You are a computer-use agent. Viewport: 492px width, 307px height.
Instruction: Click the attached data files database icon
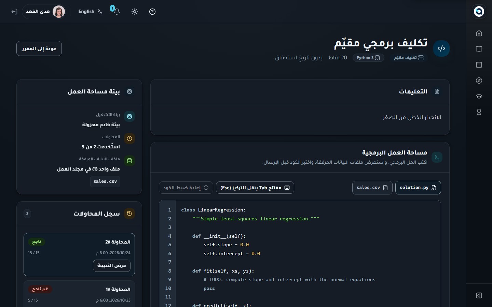click(129, 161)
